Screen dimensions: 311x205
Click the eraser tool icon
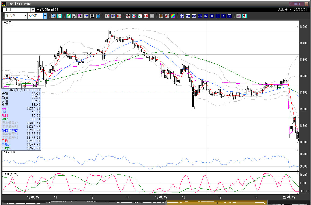click(x=86, y=16)
